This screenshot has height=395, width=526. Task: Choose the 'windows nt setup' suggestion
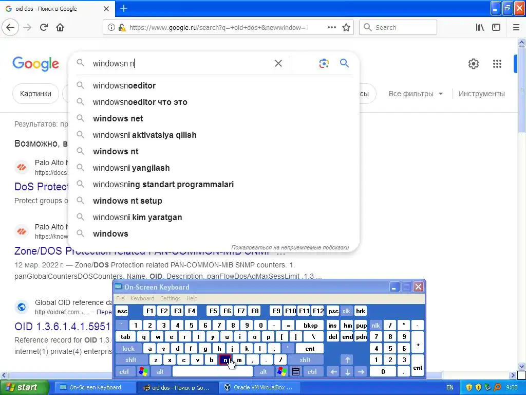[214, 201]
